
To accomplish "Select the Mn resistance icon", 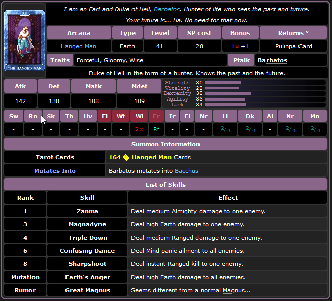I will (315, 116).
